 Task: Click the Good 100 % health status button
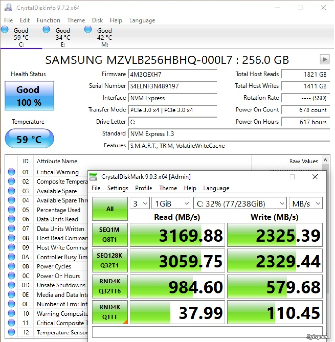point(29,96)
